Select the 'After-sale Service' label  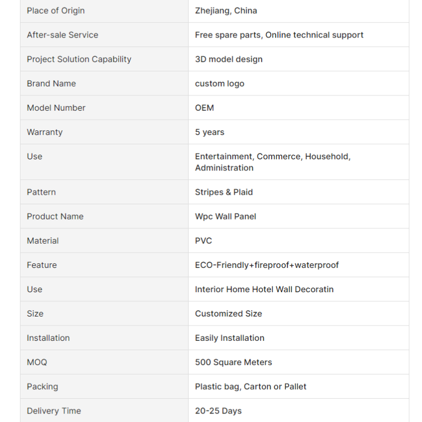tap(62, 35)
